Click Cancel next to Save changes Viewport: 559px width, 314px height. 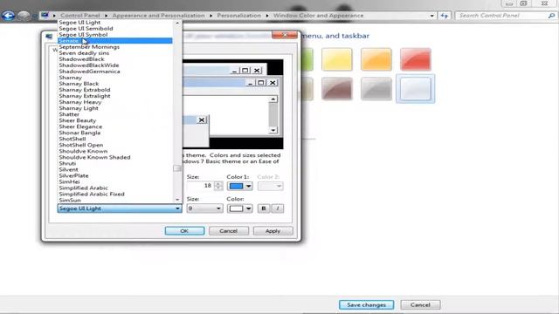point(420,305)
